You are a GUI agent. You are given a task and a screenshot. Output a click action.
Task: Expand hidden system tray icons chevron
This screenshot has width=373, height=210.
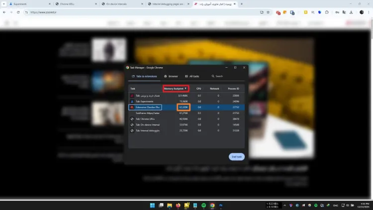click(285, 205)
